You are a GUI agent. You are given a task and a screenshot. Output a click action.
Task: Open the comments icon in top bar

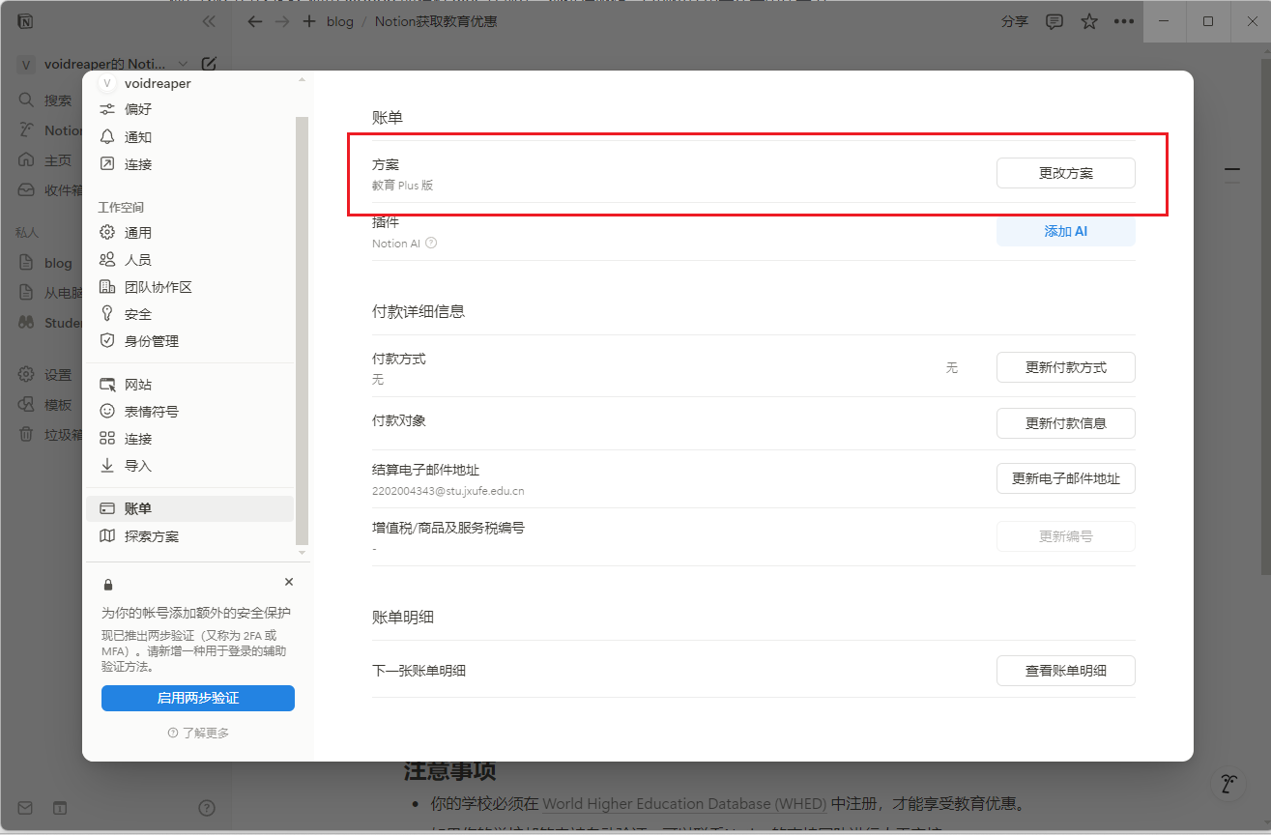(x=1054, y=21)
